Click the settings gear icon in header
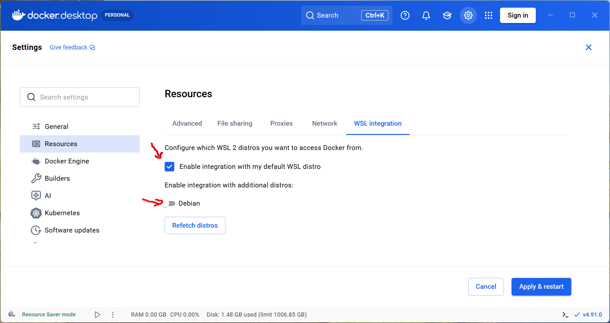This screenshot has height=323, width=610. coord(468,15)
